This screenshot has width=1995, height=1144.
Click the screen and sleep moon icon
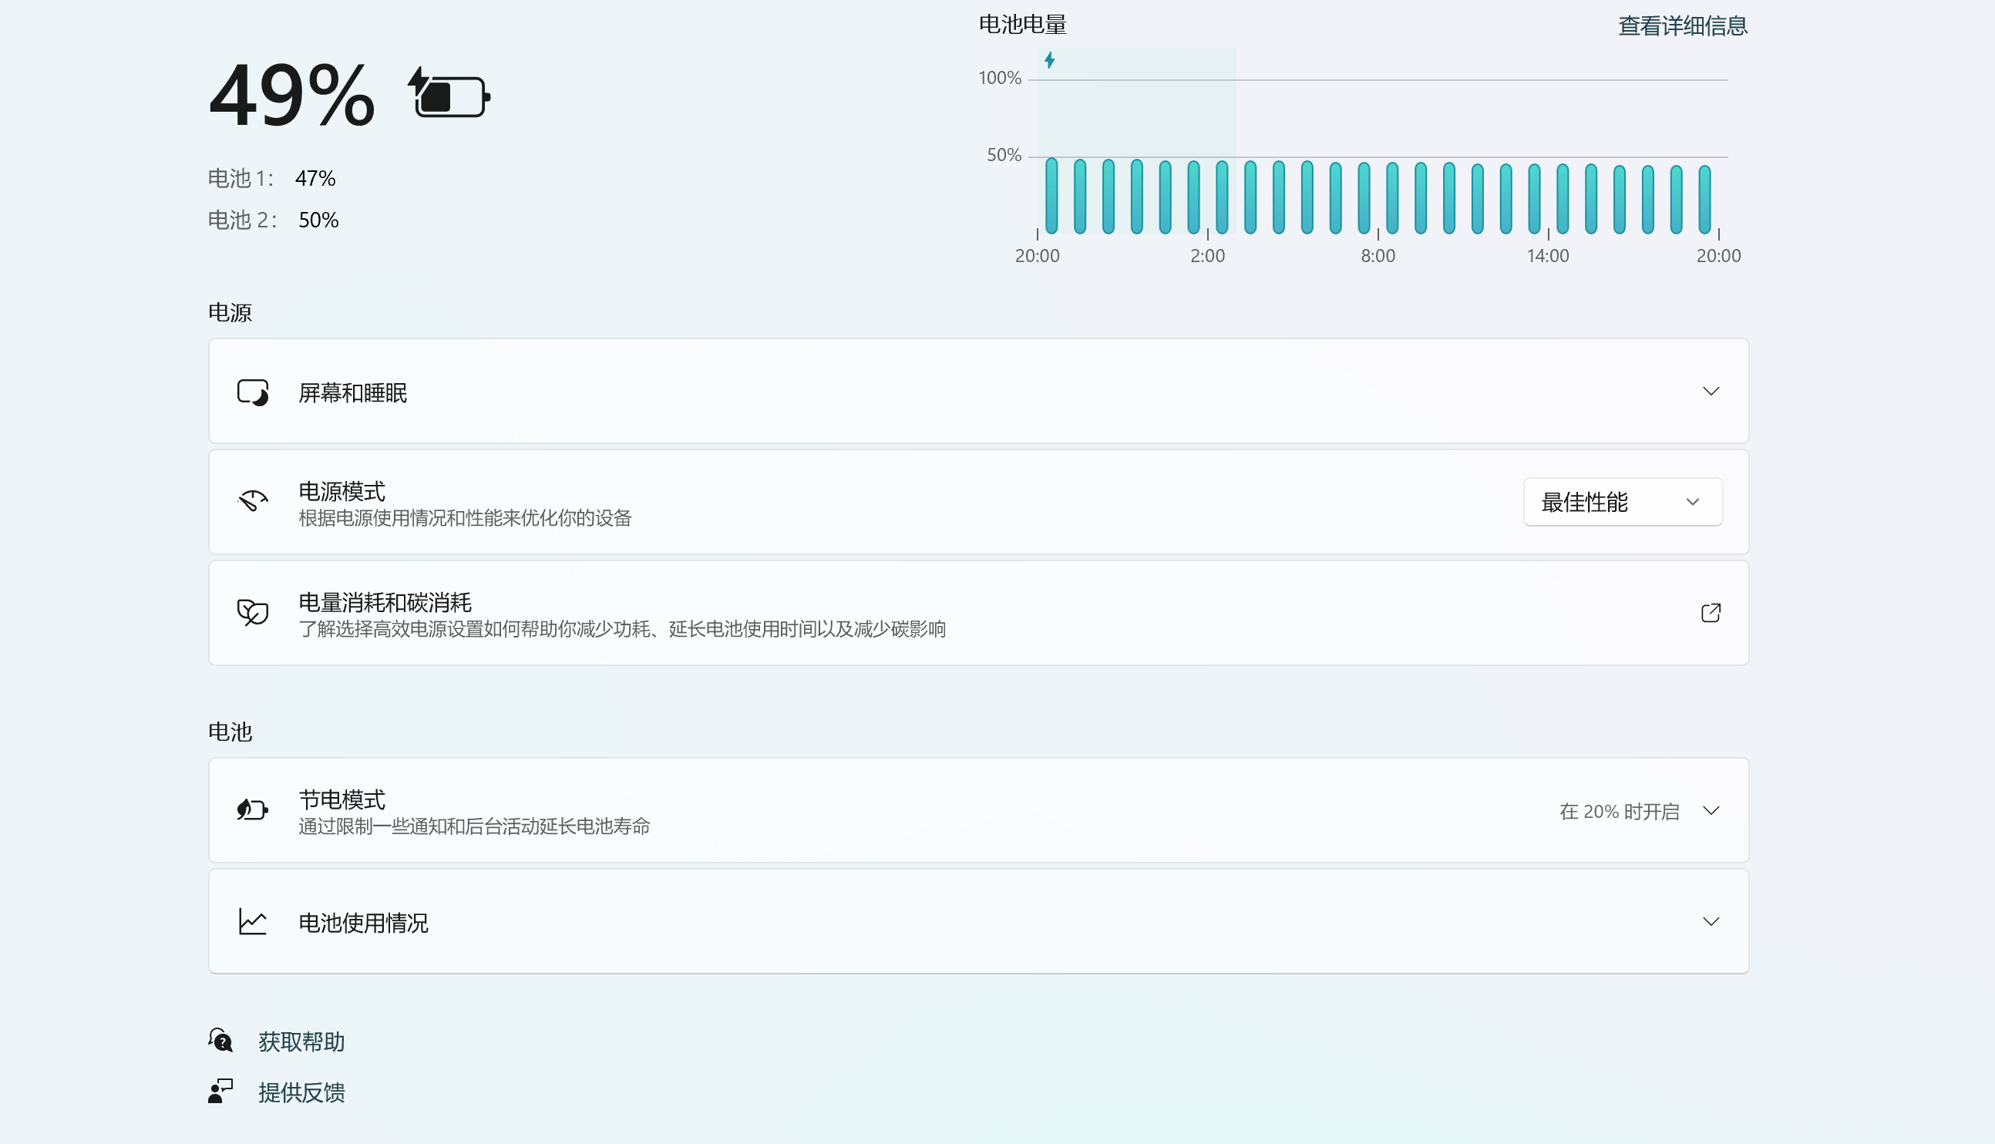coord(253,392)
